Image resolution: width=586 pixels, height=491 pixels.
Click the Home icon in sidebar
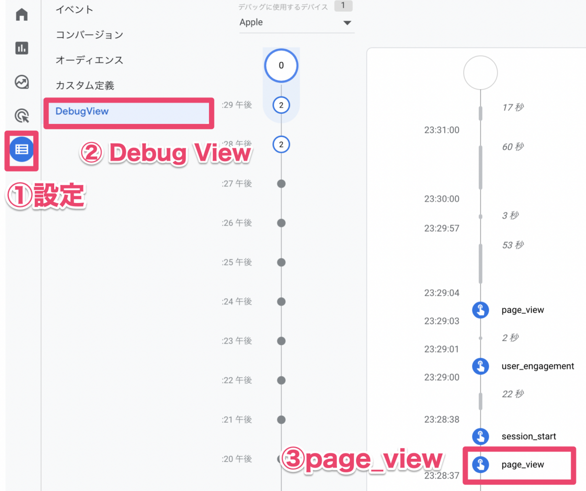click(22, 15)
